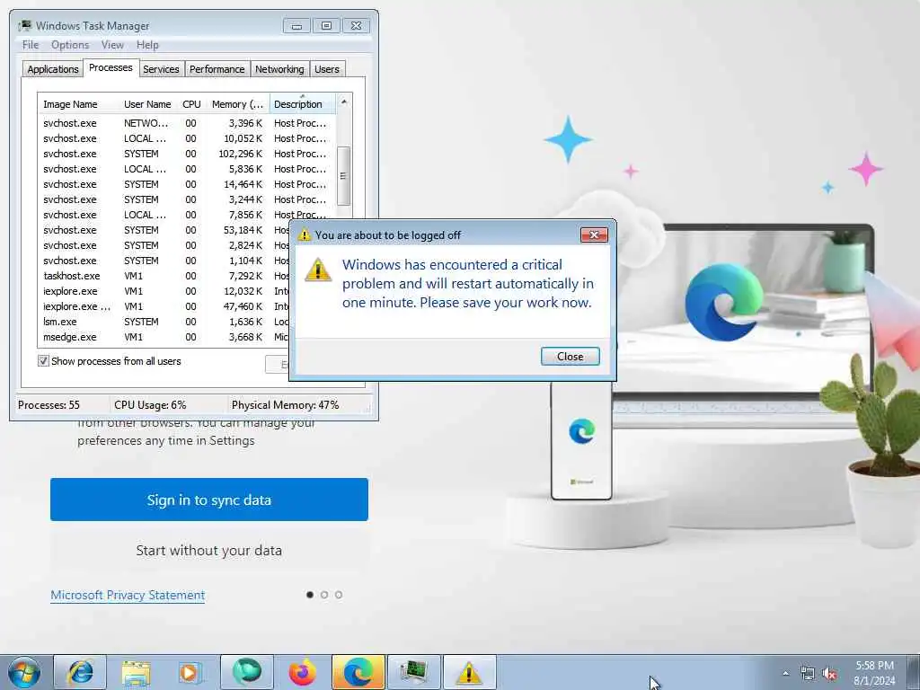
Task: Toggle Show processes from all users checkbox
Action: click(x=43, y=361)
